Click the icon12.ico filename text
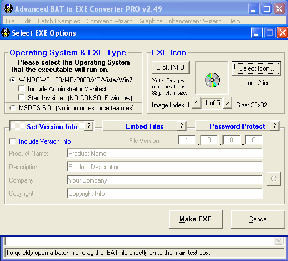Viewport: 288px width, 261px height. (x=256, y=83)
